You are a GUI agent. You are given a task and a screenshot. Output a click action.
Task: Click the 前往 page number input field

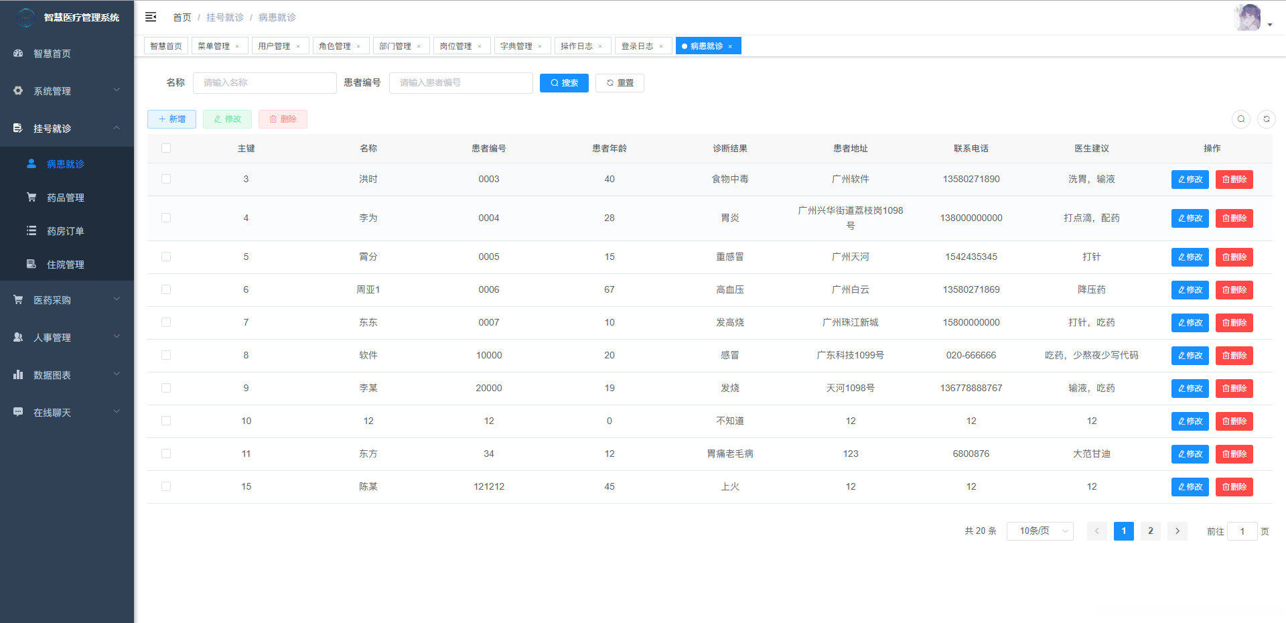1242,531
